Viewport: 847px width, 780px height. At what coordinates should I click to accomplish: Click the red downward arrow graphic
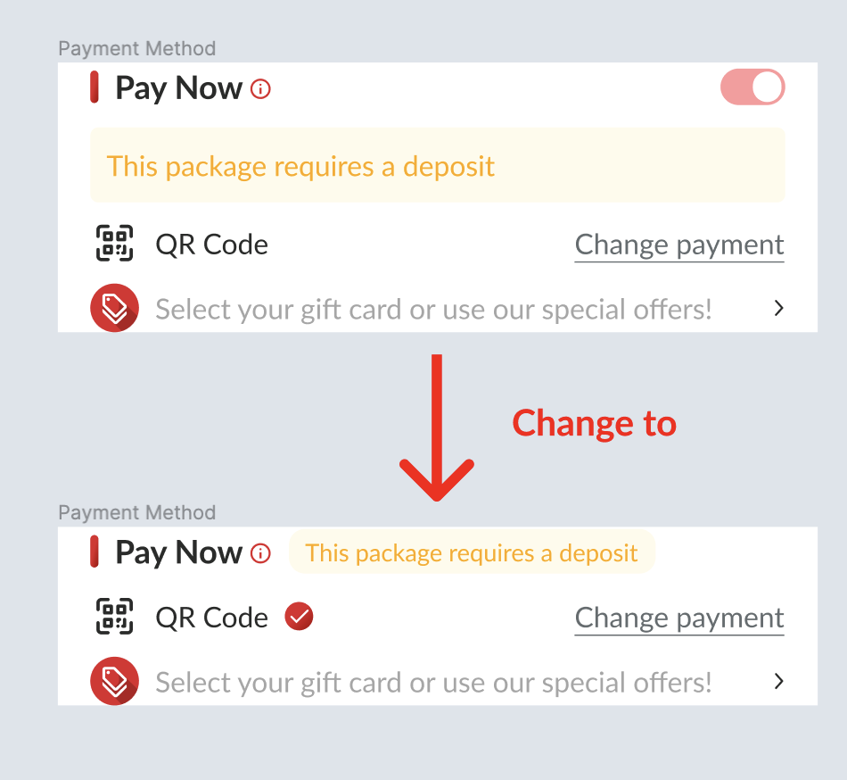pos(436,428)
